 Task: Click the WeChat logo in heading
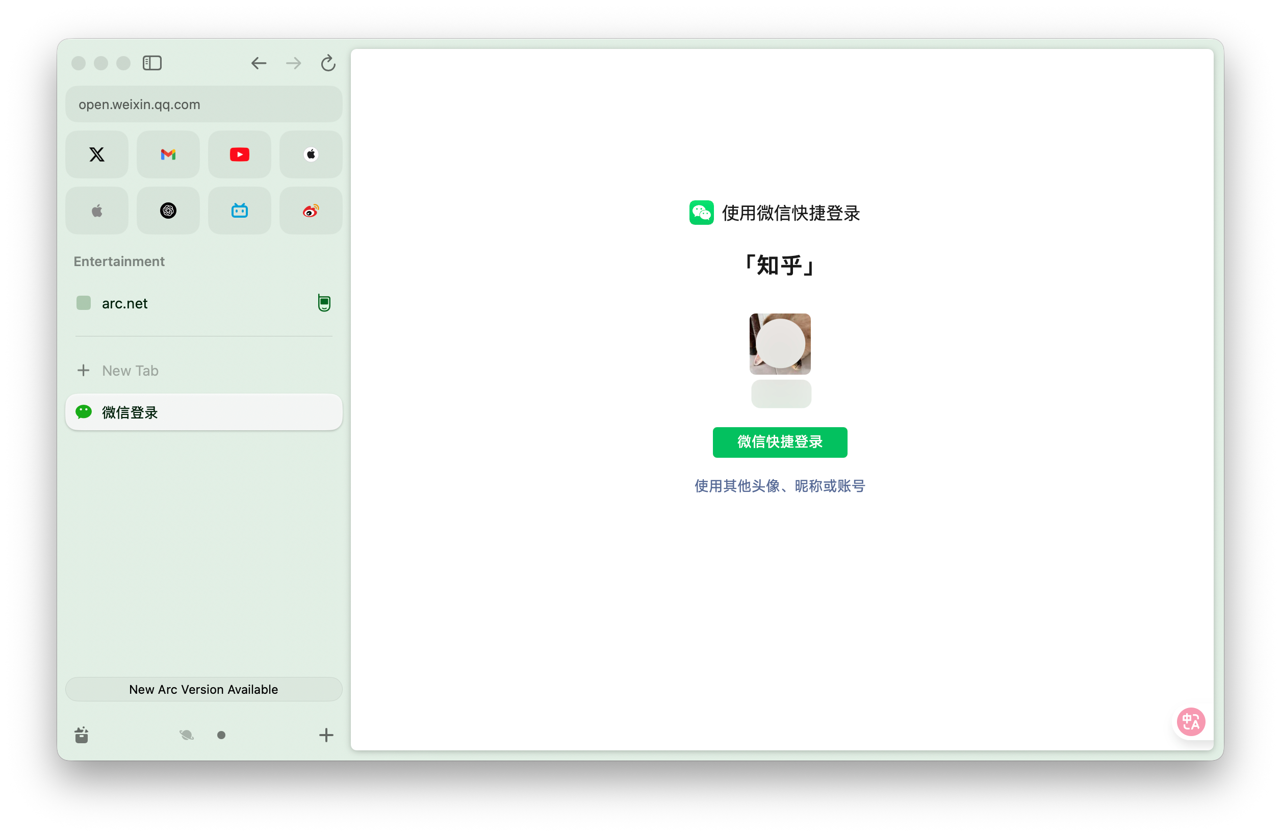tap(701, 213)
